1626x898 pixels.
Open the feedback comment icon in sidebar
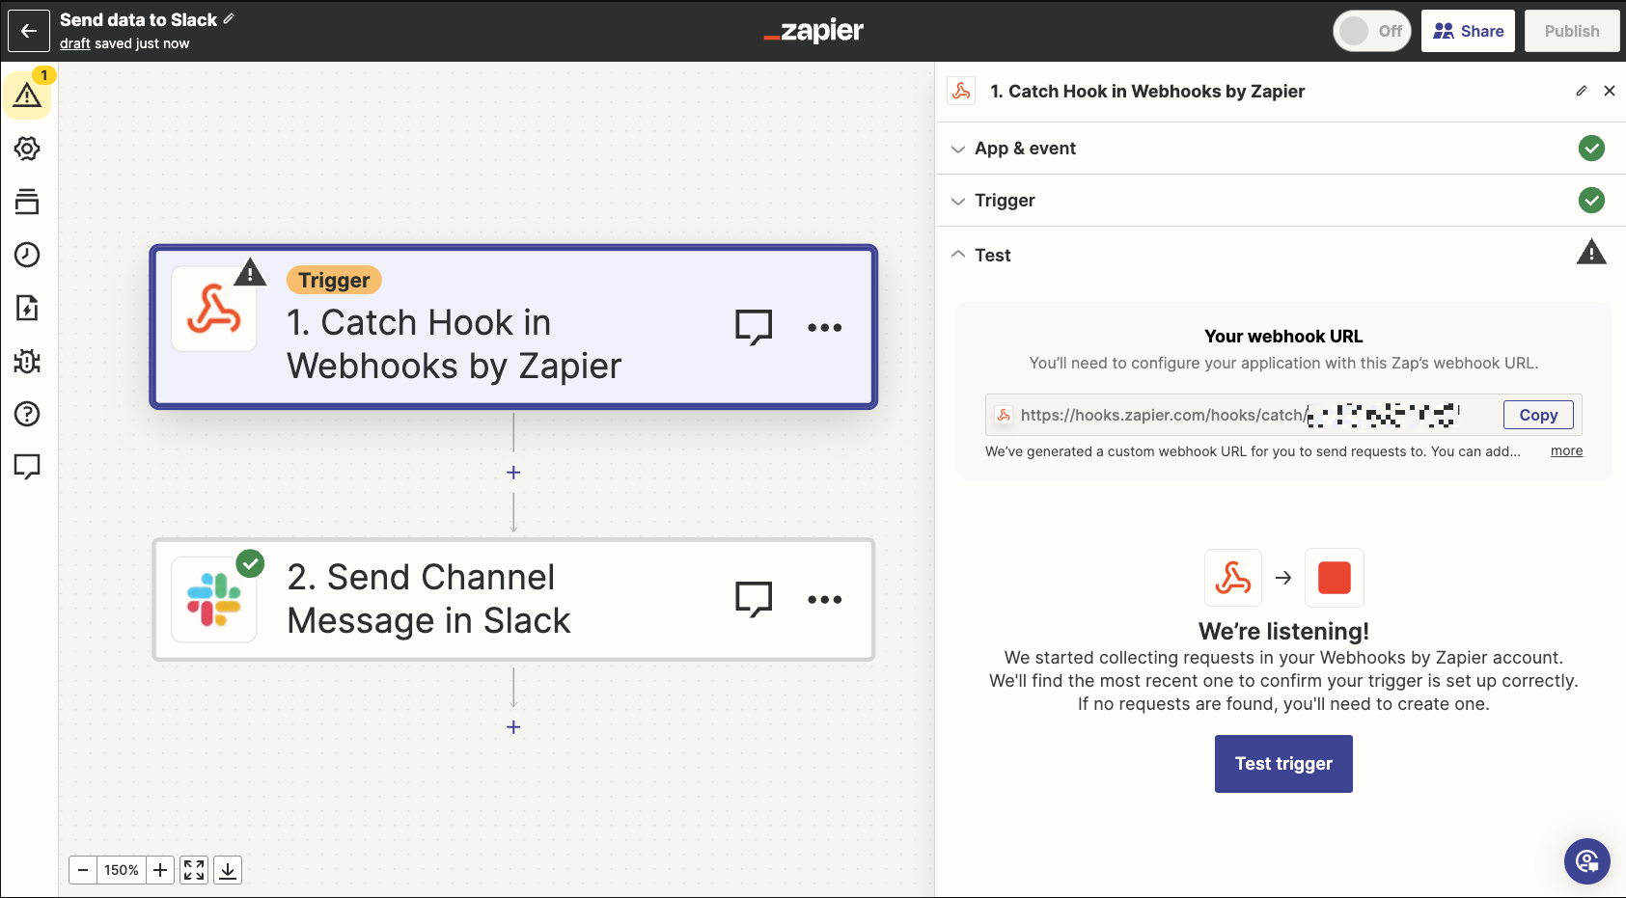(x=27, y=467)
